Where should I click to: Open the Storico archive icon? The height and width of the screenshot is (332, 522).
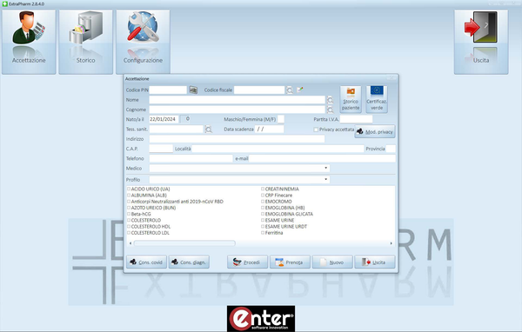[86, 42]
